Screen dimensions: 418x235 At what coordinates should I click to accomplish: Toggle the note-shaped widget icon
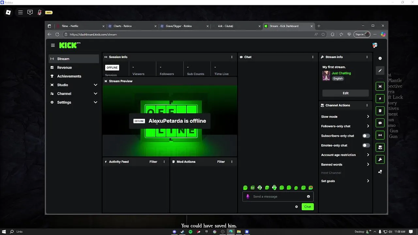[x=380, y=111]
